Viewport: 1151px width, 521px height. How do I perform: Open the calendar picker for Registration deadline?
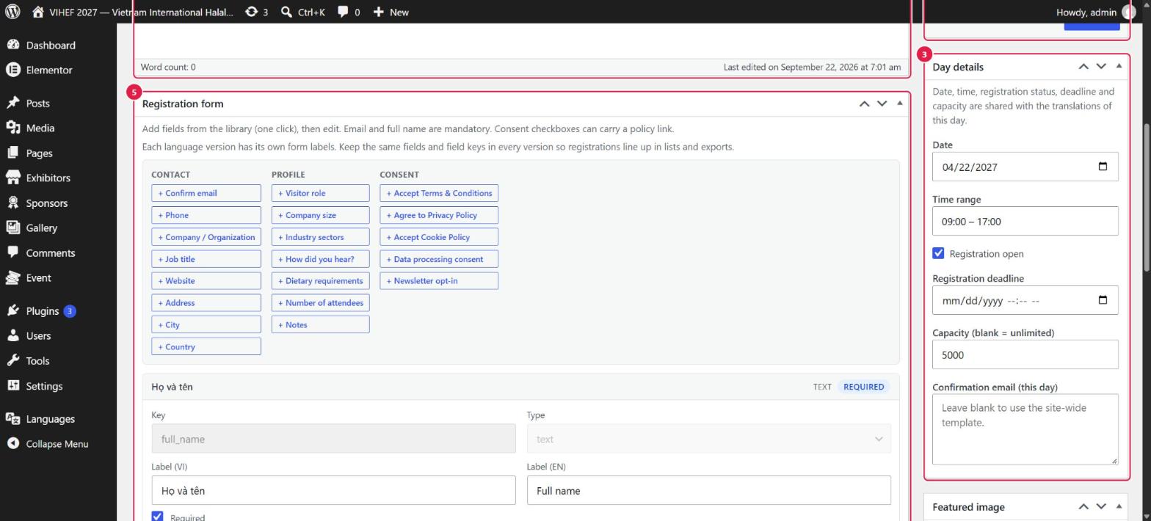(1103, 300)
